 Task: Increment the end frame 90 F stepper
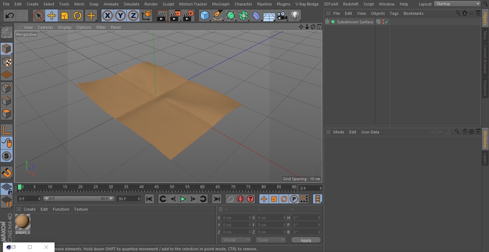coord(139,198)
